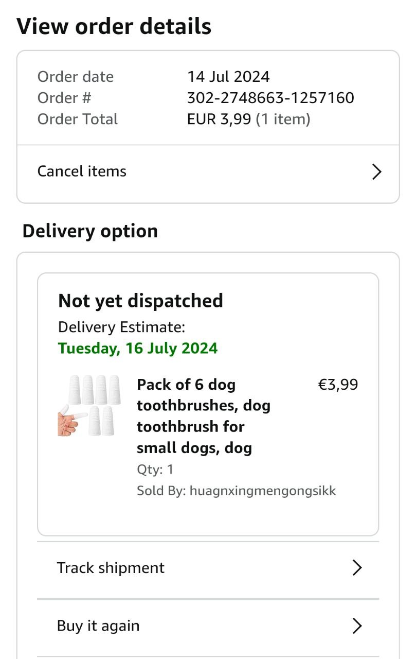
Task: Tap the Not yet dispatched status
Action: click(140, 301)
